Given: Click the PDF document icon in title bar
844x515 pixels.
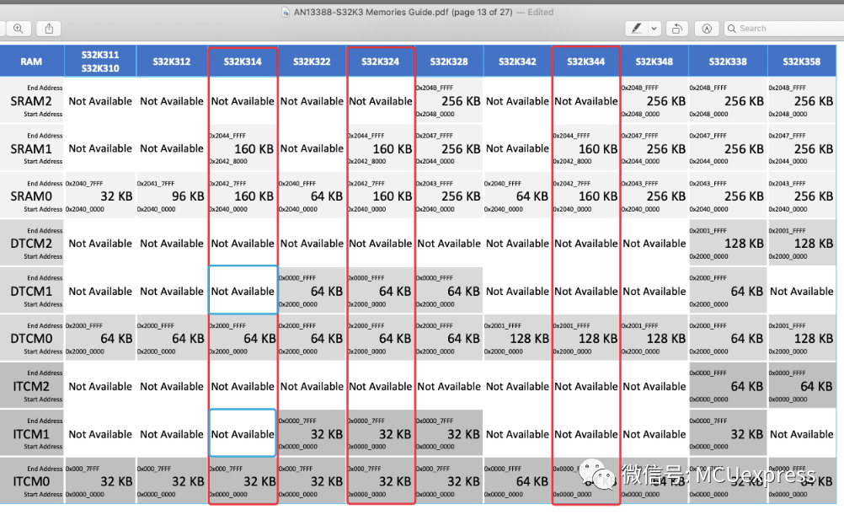Looking at the screenshot, I should coord(286,12).
